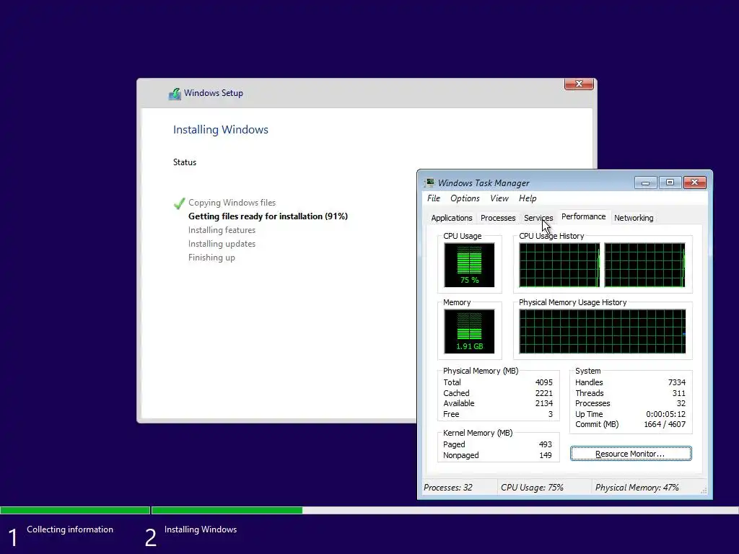
Task: Click the Threads value 311
Action: tap(678, 393)
